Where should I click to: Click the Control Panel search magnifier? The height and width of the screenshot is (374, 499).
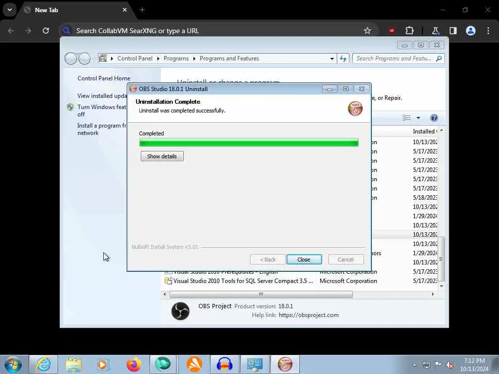pos(439,58)
